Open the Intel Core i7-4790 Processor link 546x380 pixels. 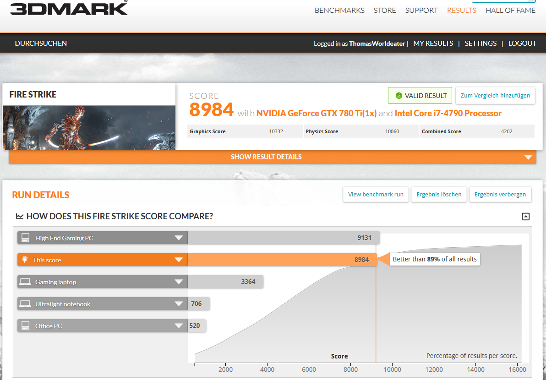448,114
